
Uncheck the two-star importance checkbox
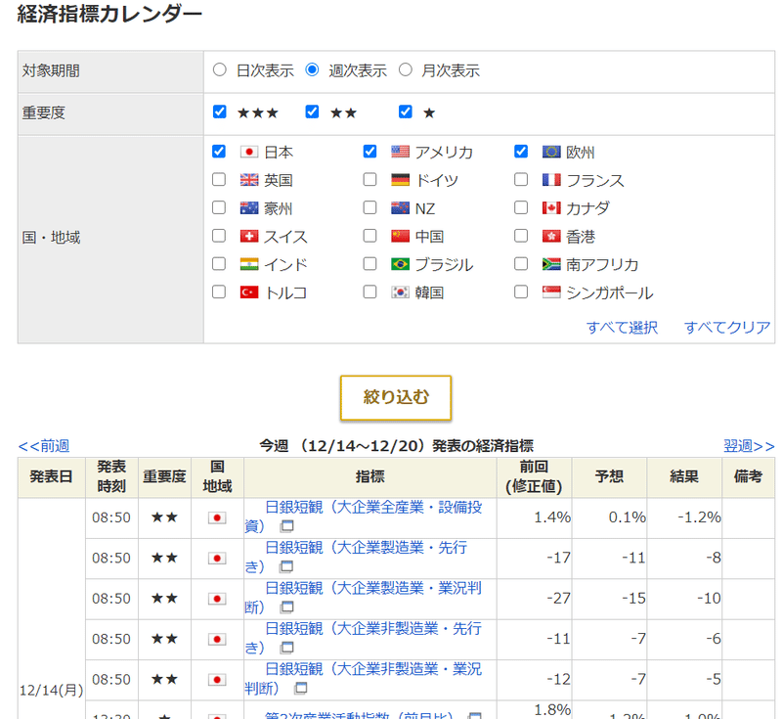[312, 112]
